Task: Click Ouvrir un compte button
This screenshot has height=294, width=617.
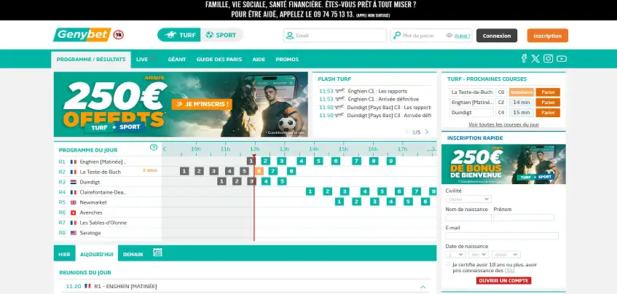Action: click(503, 281)
